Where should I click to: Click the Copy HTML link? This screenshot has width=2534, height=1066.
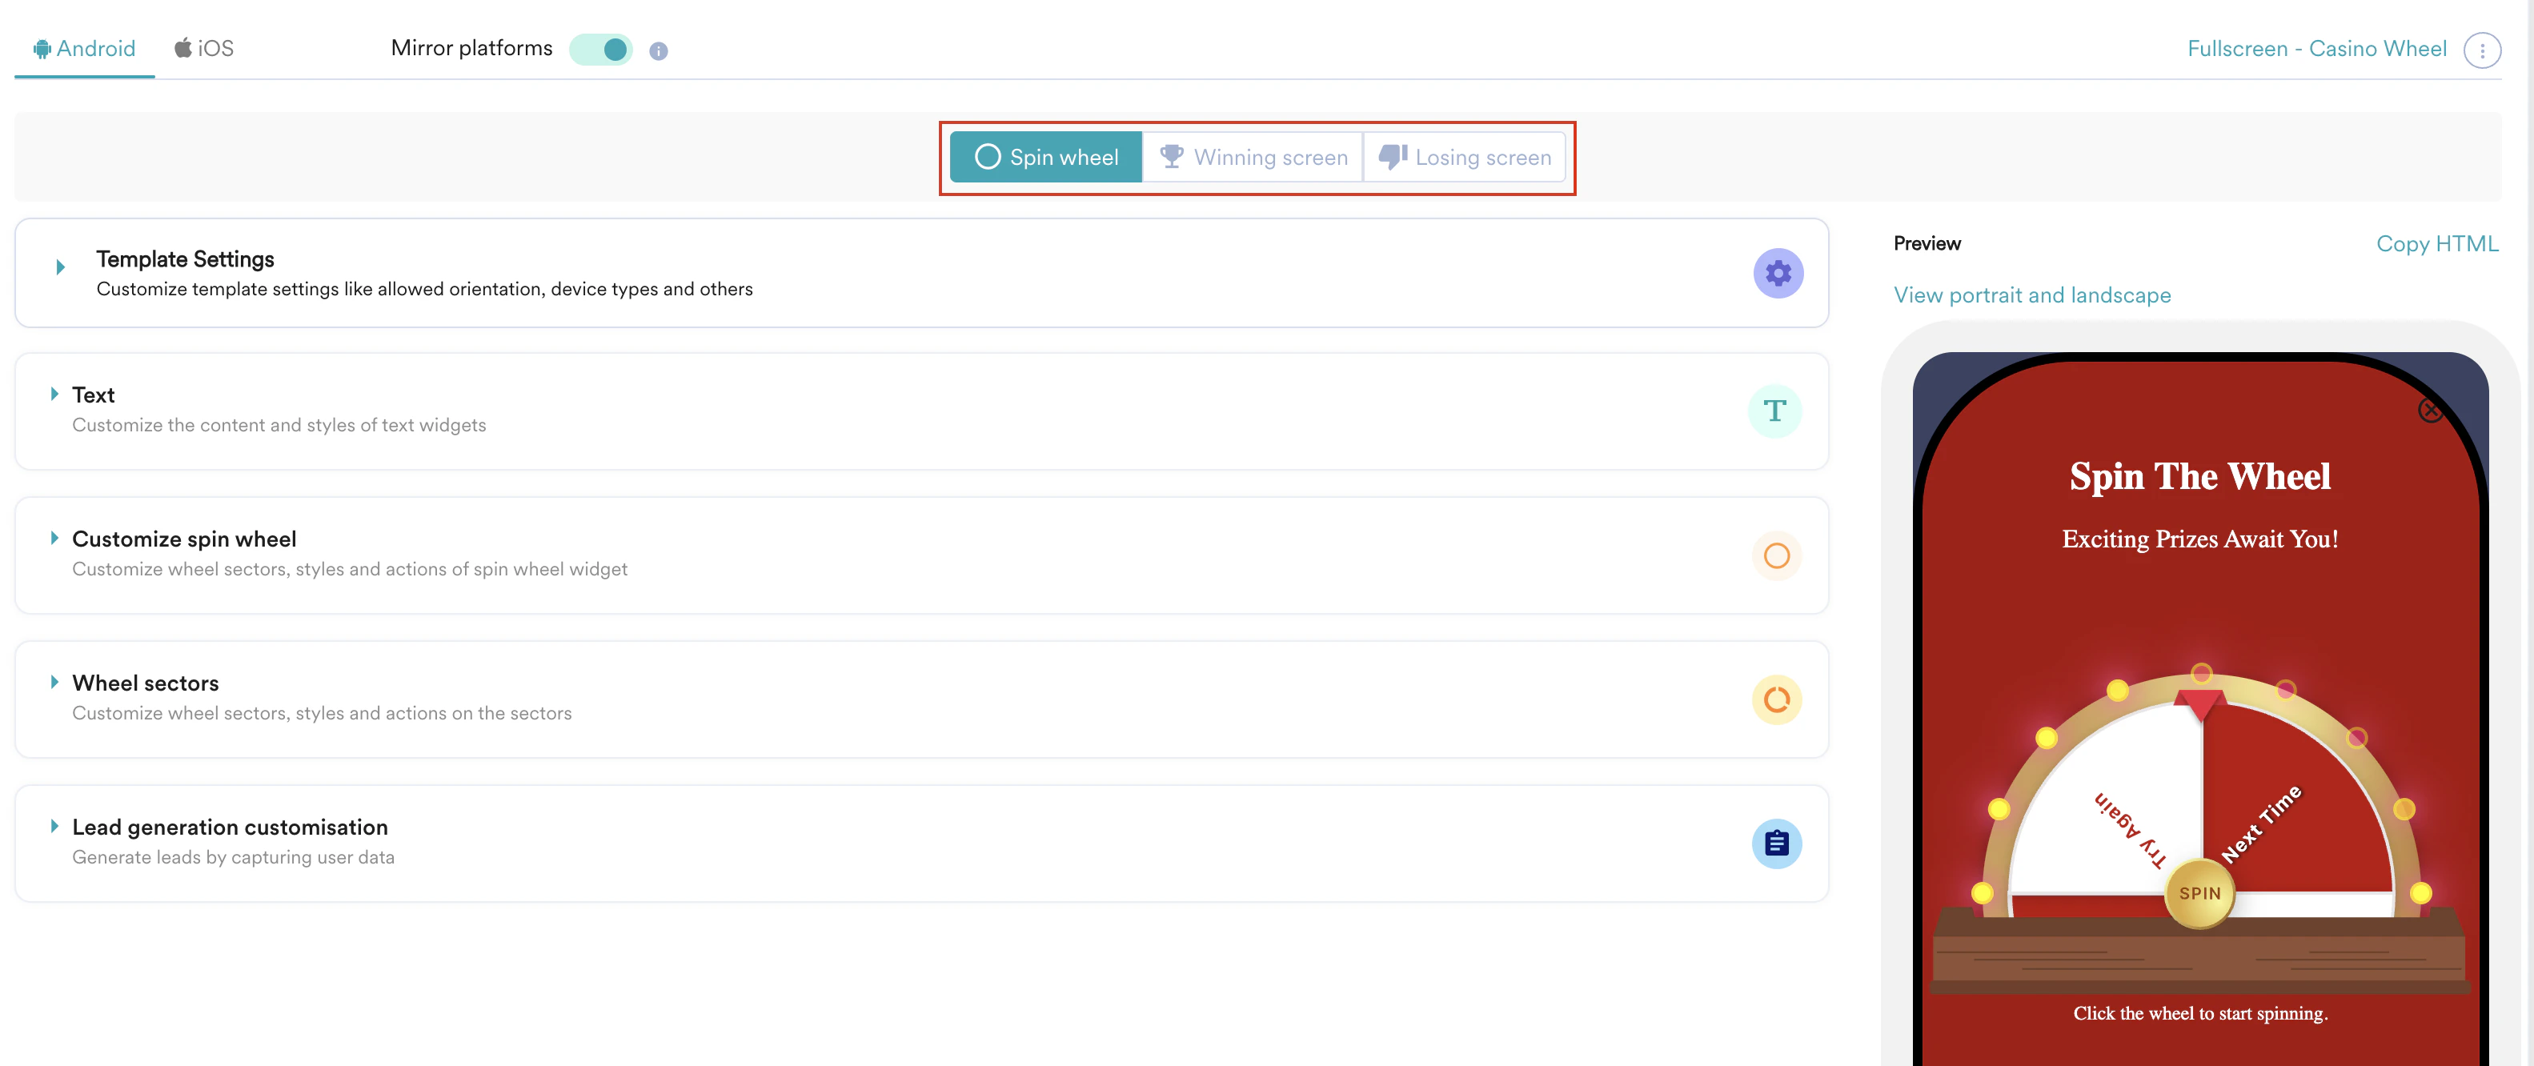2436,244
